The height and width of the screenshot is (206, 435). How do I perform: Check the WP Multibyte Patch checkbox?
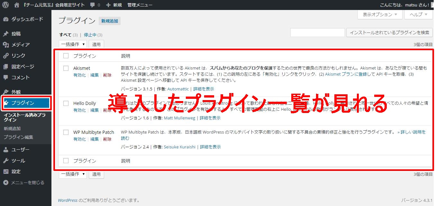[x=66, y=132]
